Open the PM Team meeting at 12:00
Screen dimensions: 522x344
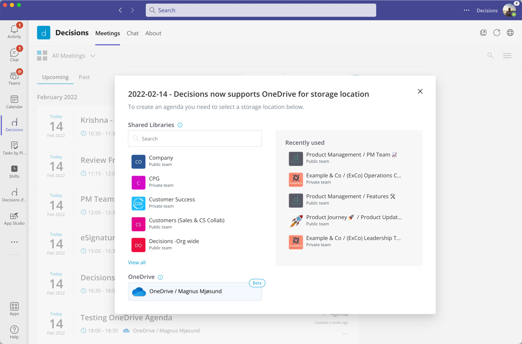97,199
